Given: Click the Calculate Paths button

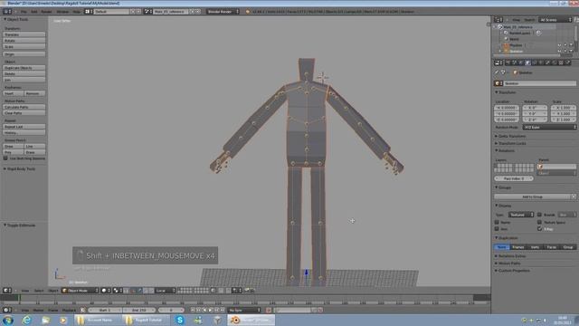Looking at the screenshot, I should (24, 107).
